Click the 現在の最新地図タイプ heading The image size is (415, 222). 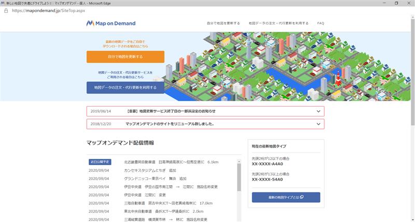coord(269,146)
